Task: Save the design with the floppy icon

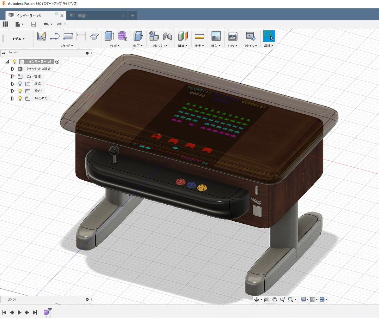Action: coord(33,24)
